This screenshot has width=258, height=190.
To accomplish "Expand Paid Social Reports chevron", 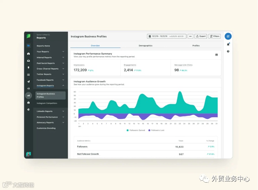I will [x=63, y=63].
